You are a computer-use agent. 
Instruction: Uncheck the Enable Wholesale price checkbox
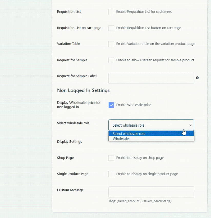(x=111, y=105)
